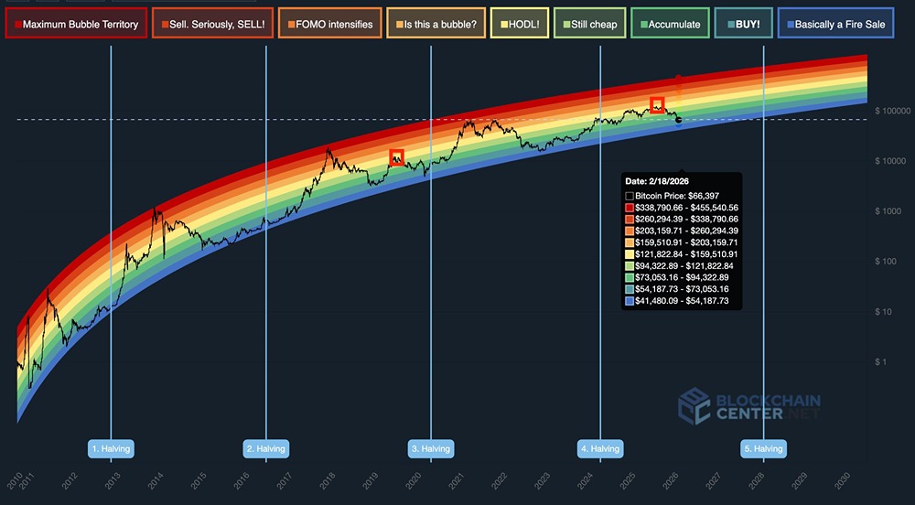Click the 2022 x-axis year label
The width and height of the screenshot is (915, 505).
pos(499,480)
